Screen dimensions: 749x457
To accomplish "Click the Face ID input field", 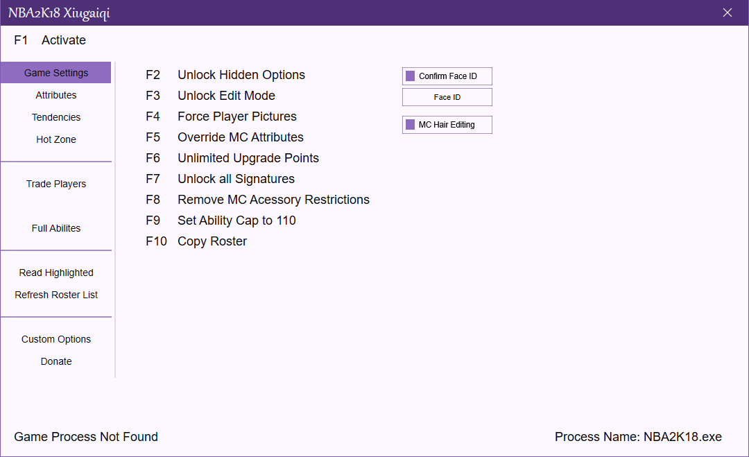I will point(447,97).
